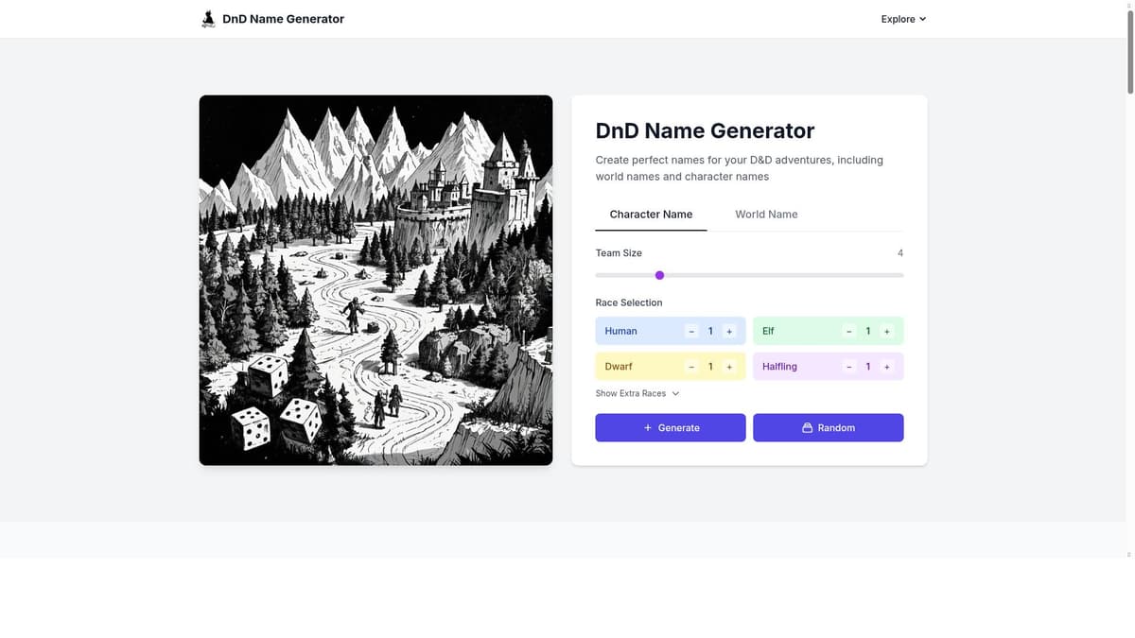Click the Random button
This screenshot has width=1135, height=638.
tap(829, 427)
